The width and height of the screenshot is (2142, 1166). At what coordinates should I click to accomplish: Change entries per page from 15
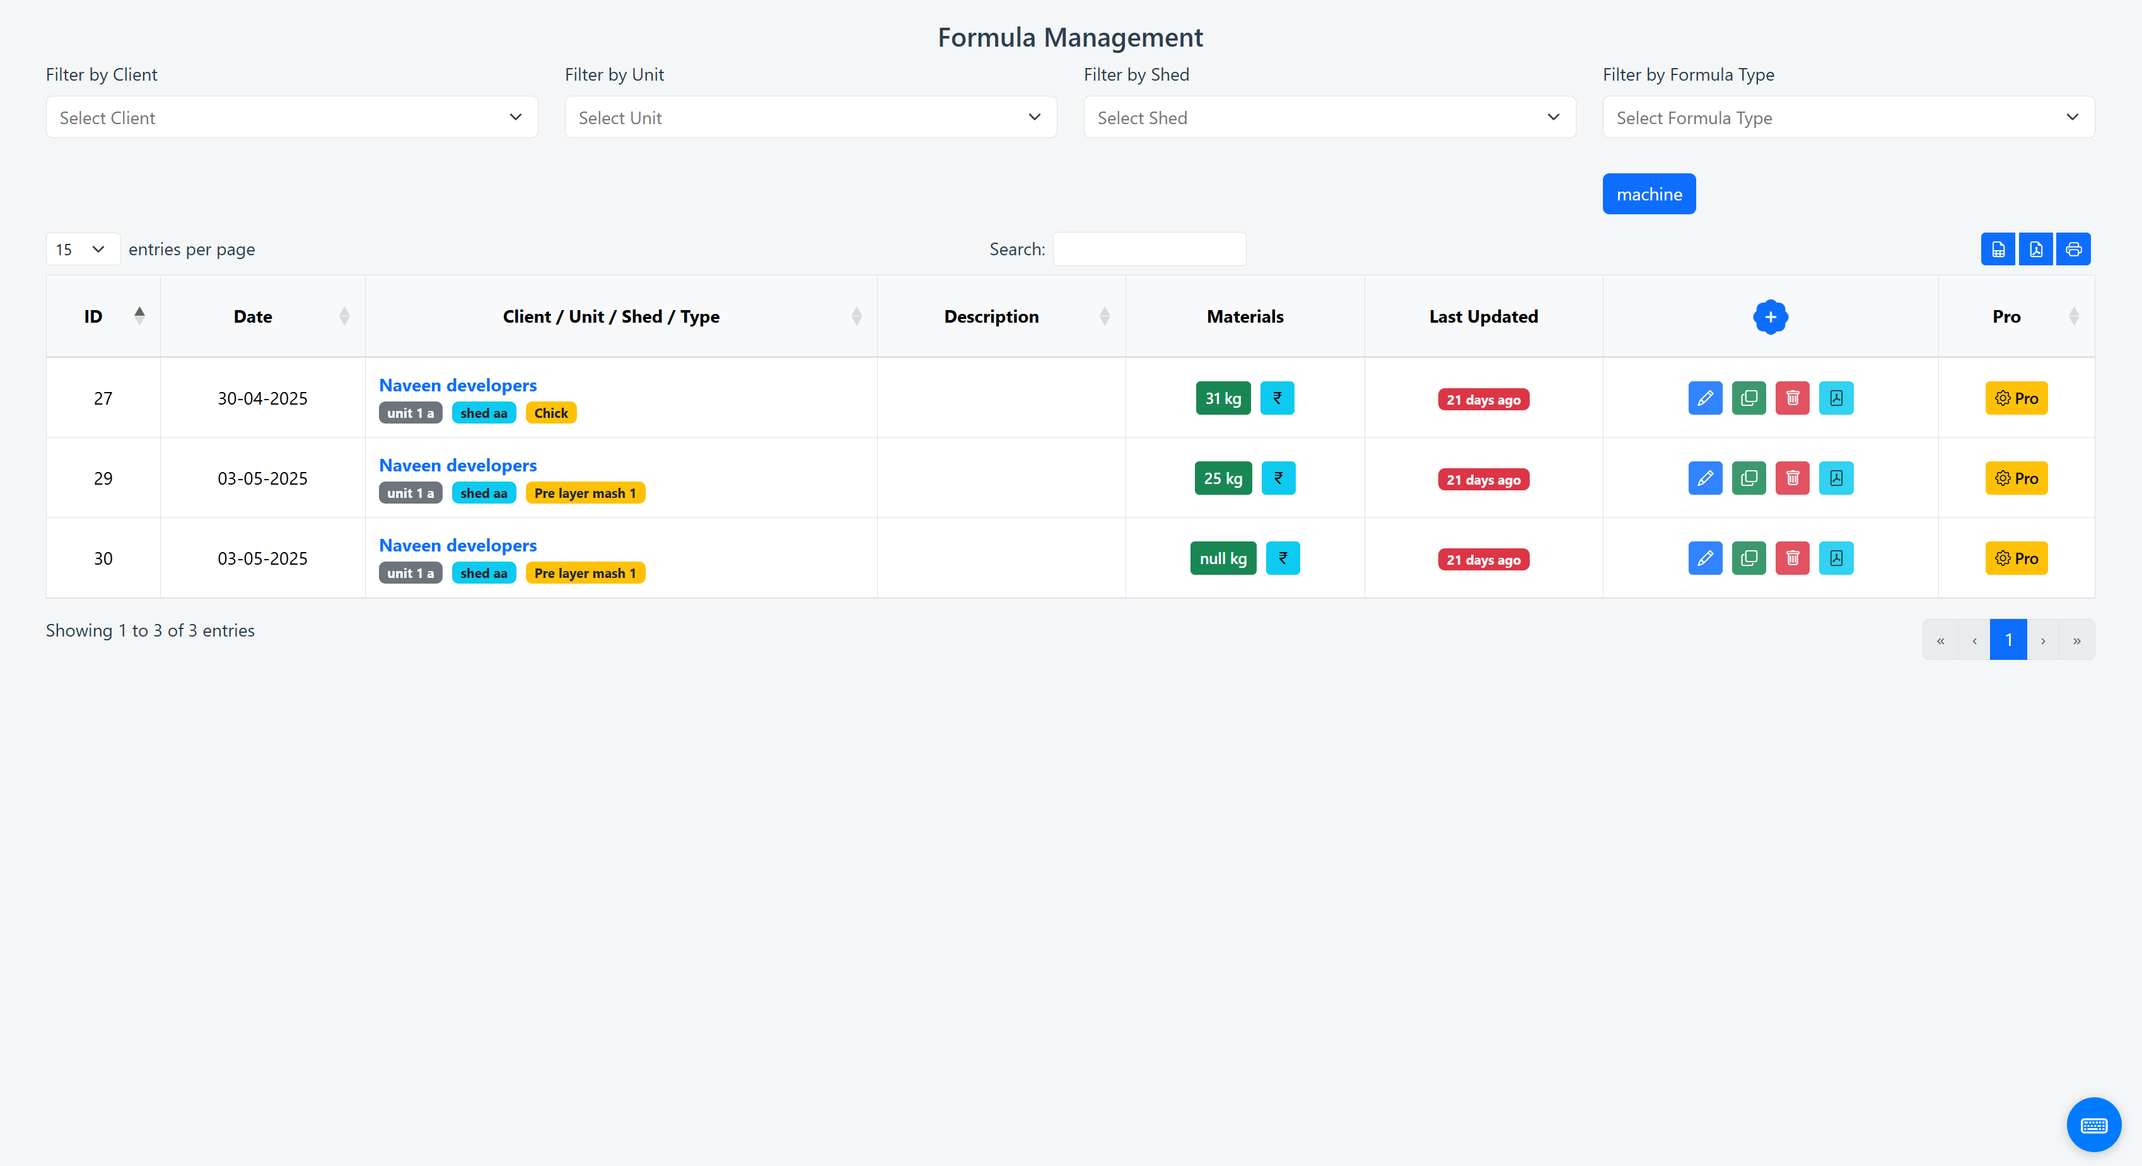[81, 248]
